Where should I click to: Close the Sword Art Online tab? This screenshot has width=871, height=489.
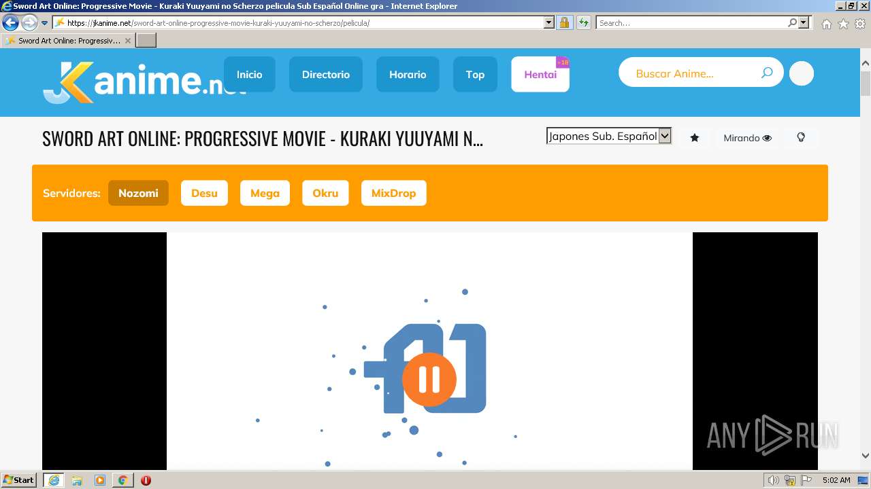coord(128,41)
